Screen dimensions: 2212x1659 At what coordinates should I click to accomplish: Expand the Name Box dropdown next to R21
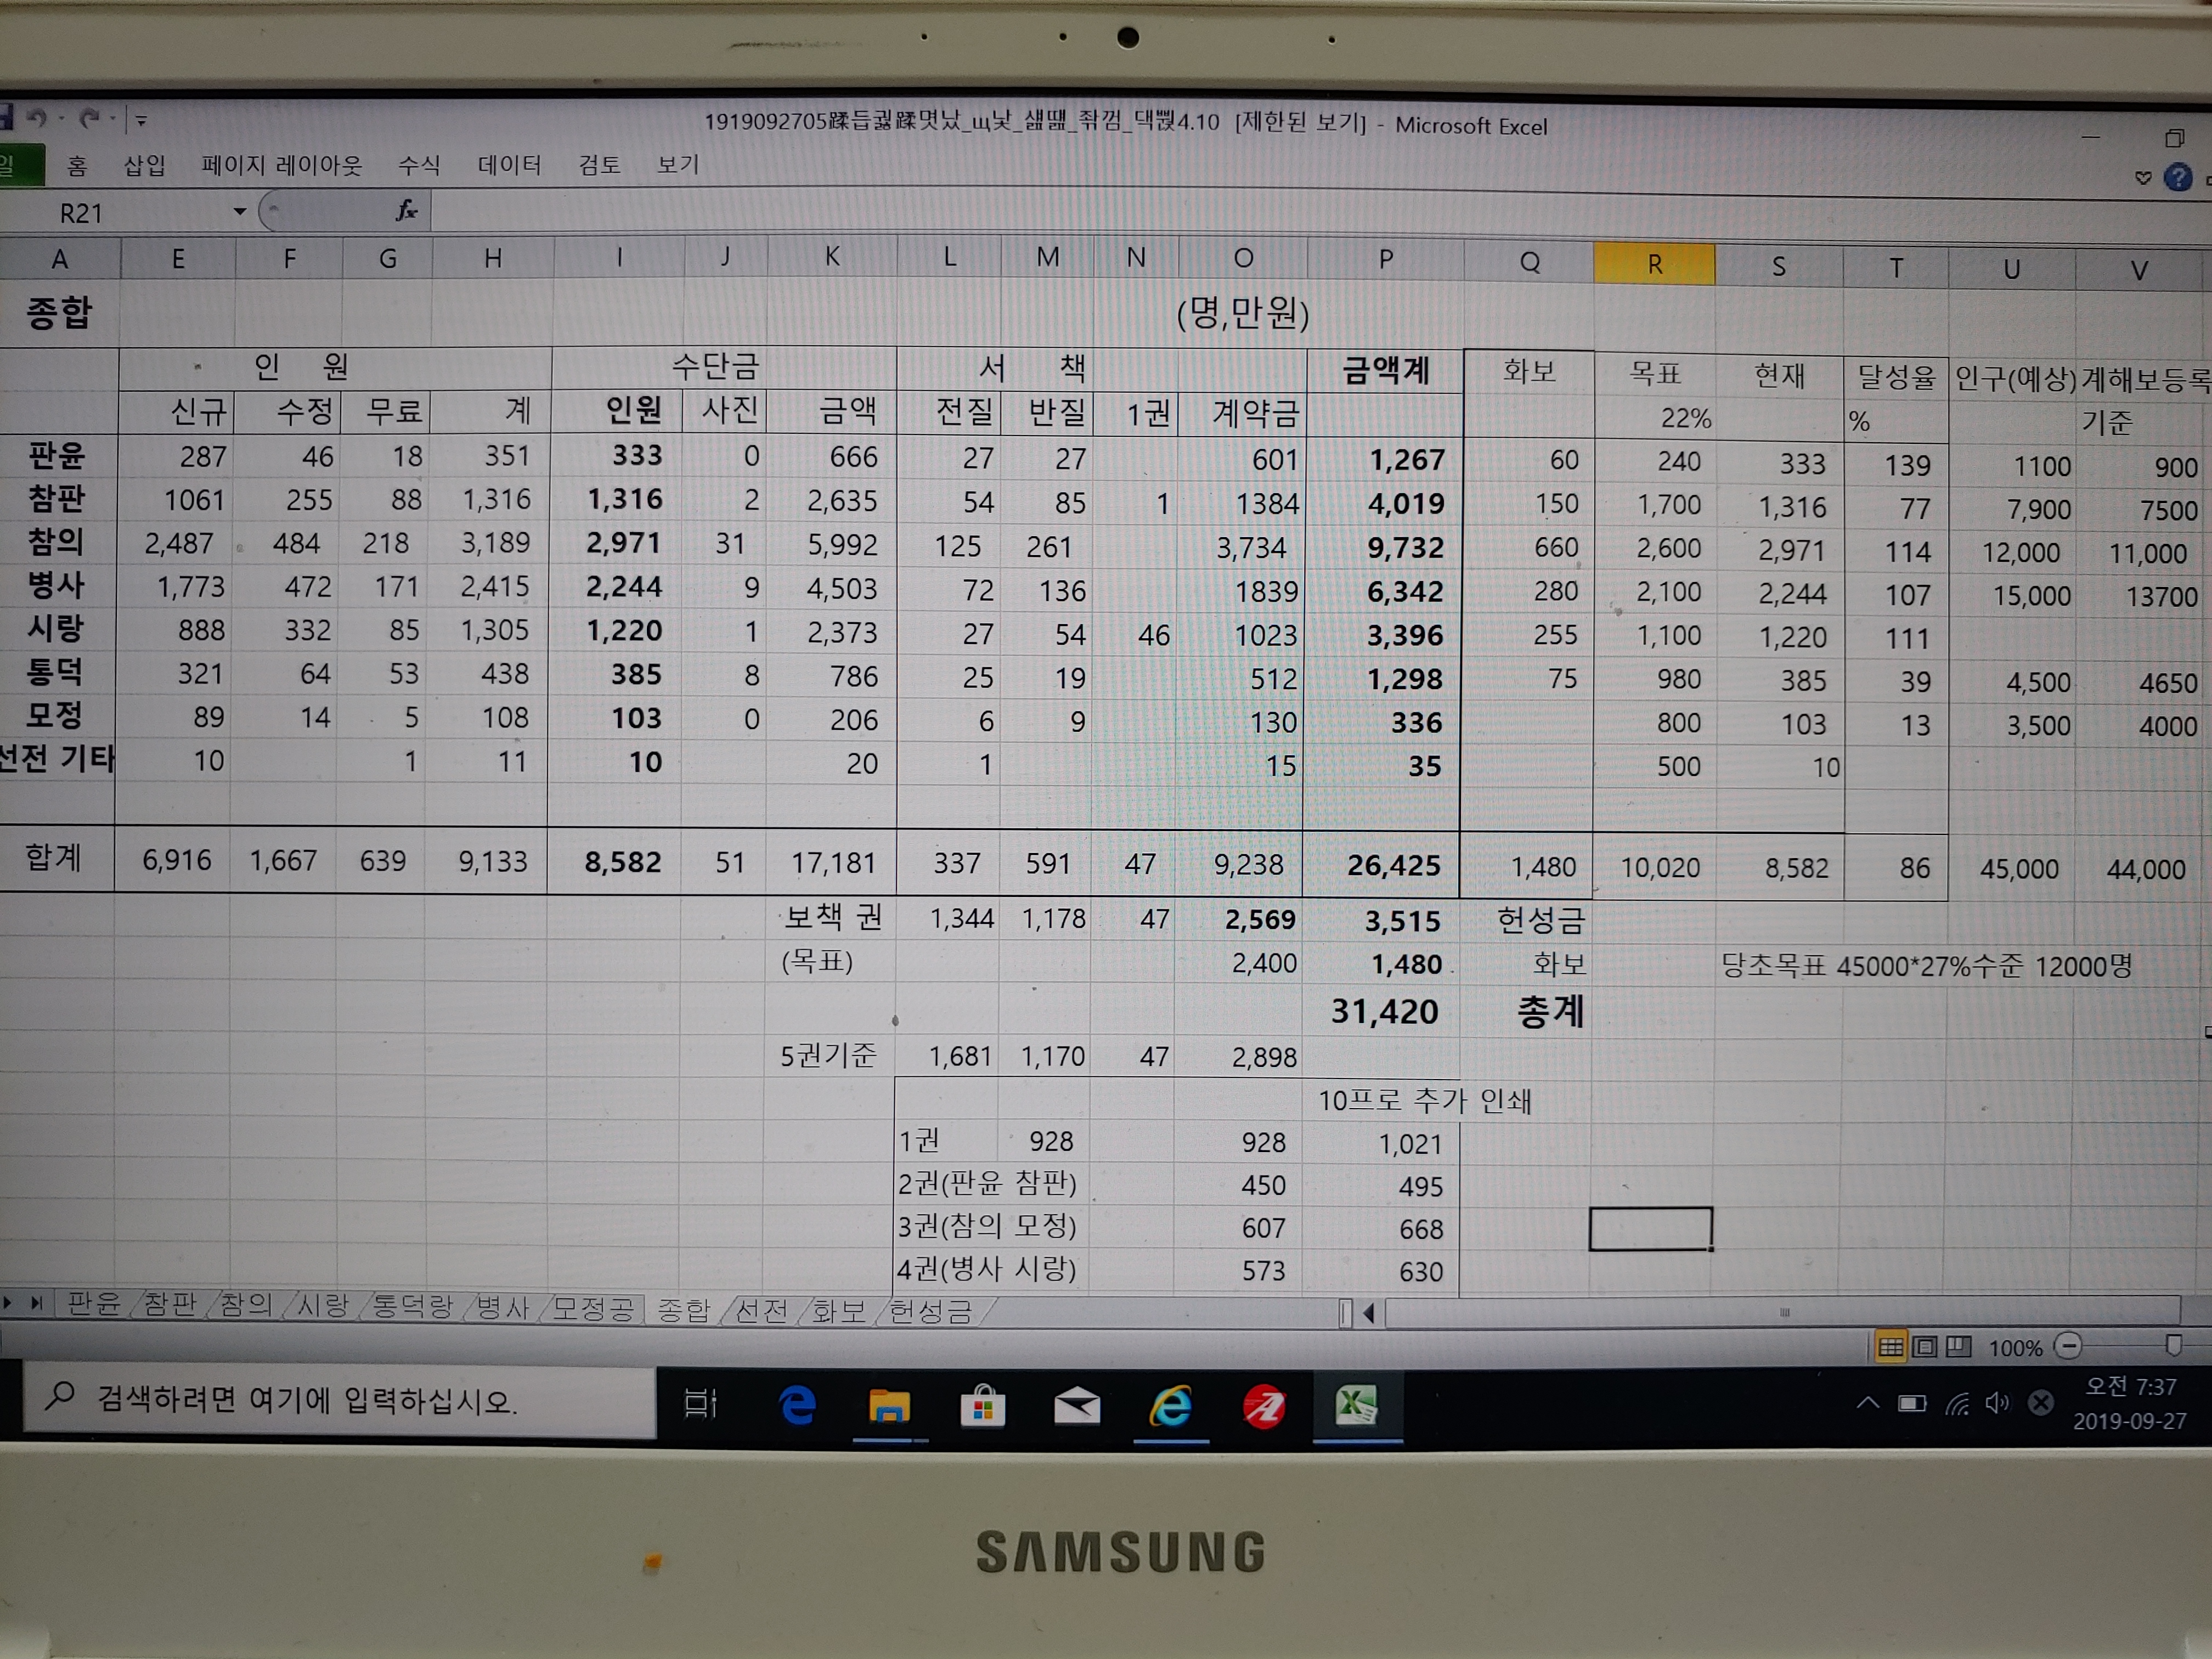click(240, 212)
